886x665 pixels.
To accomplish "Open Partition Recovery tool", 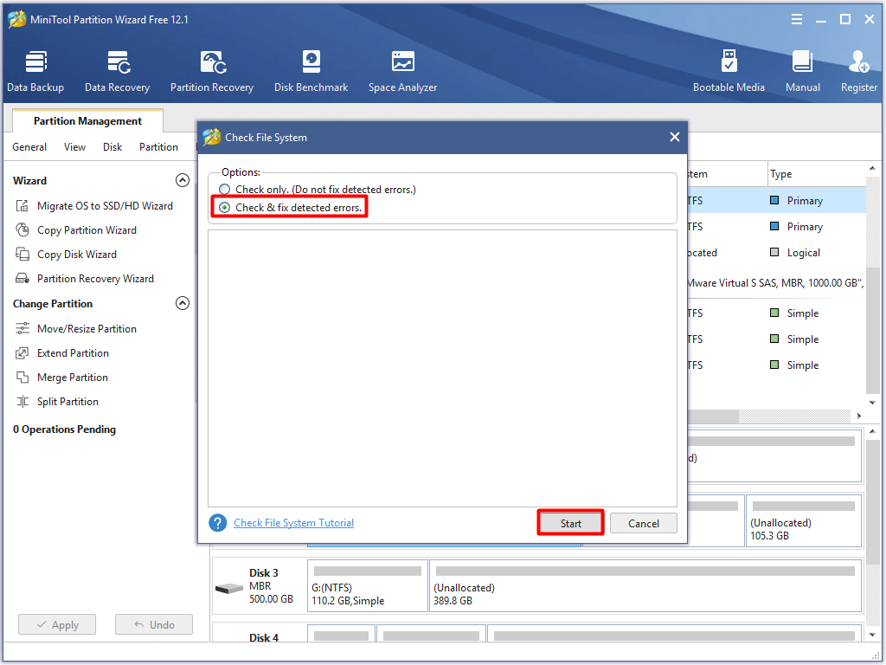I will point(212,71).
